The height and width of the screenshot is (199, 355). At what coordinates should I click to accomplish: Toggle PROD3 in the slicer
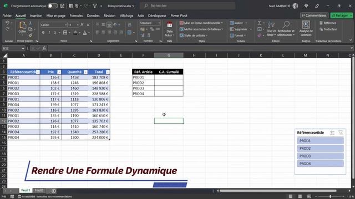tap(320, 156)
